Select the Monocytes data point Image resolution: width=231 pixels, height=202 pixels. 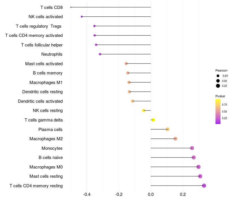point(192,148)
